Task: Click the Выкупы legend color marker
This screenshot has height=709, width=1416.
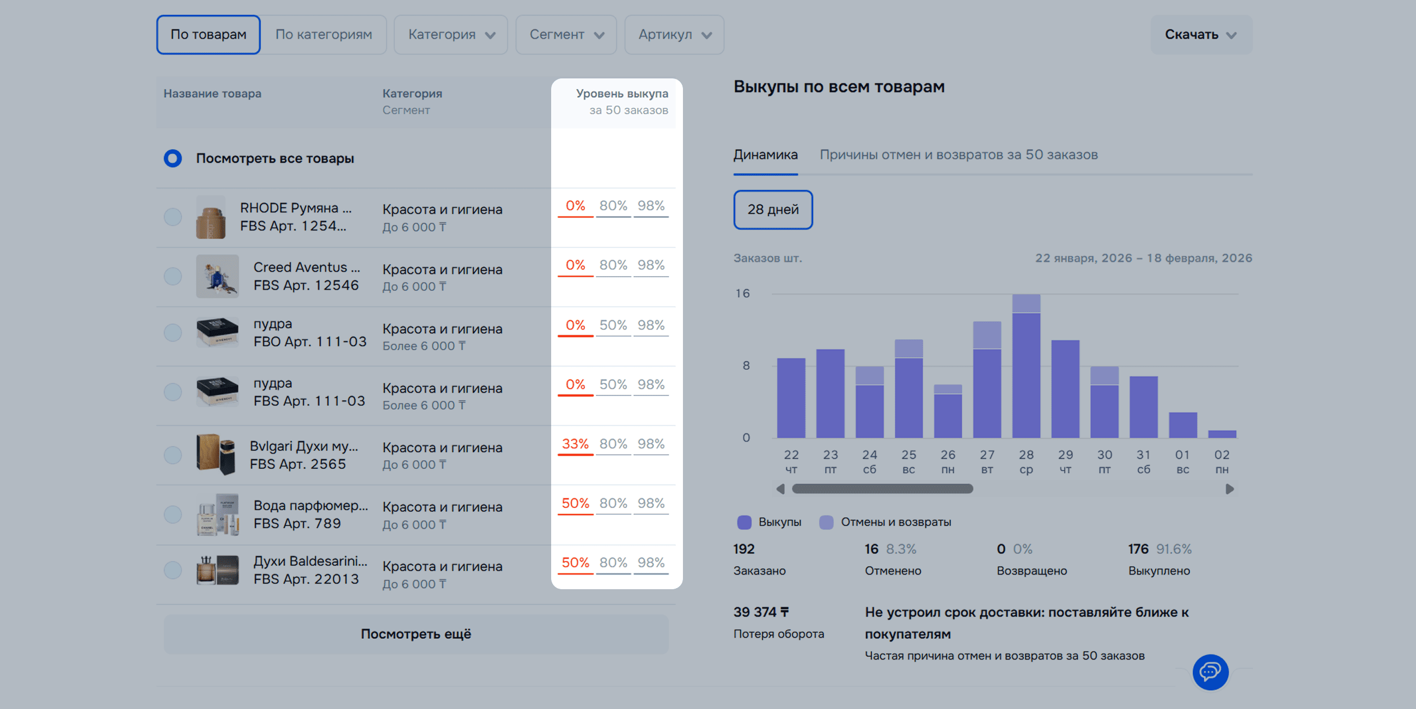Action: tap(744, 522)
